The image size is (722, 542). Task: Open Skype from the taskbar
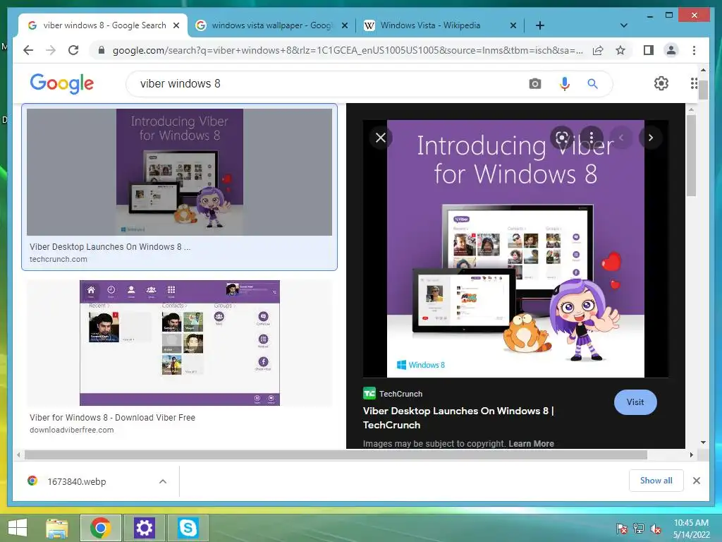(188, 528)
